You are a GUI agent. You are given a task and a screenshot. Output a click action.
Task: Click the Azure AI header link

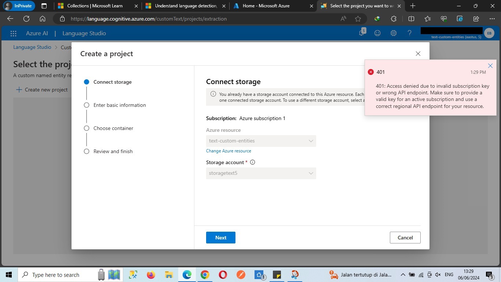tap(37, 33)
